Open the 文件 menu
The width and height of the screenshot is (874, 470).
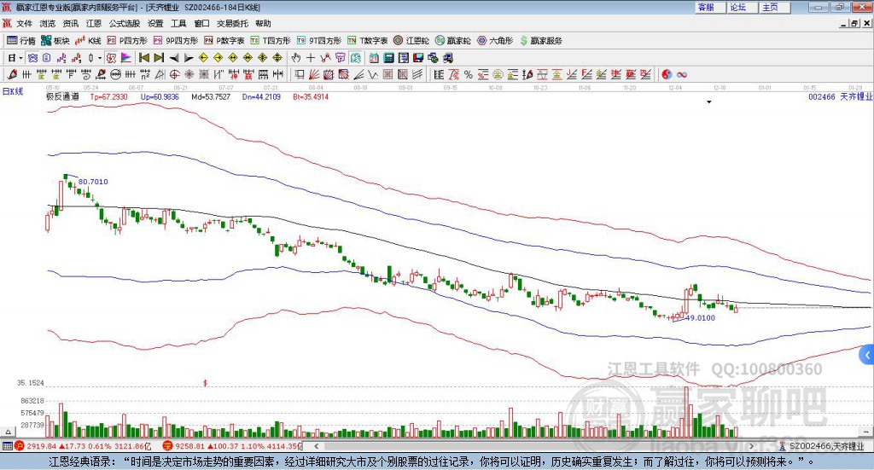coord(24,23)
